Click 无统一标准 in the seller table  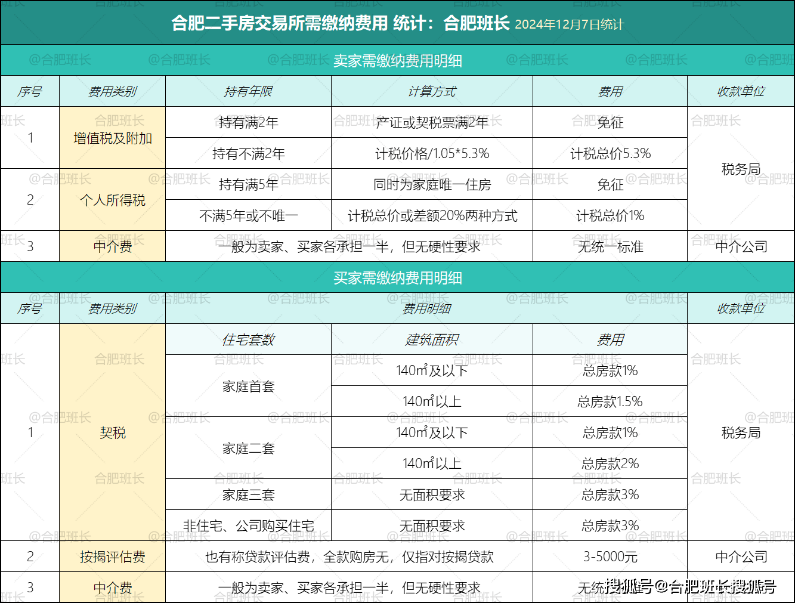tap(610, 246)
